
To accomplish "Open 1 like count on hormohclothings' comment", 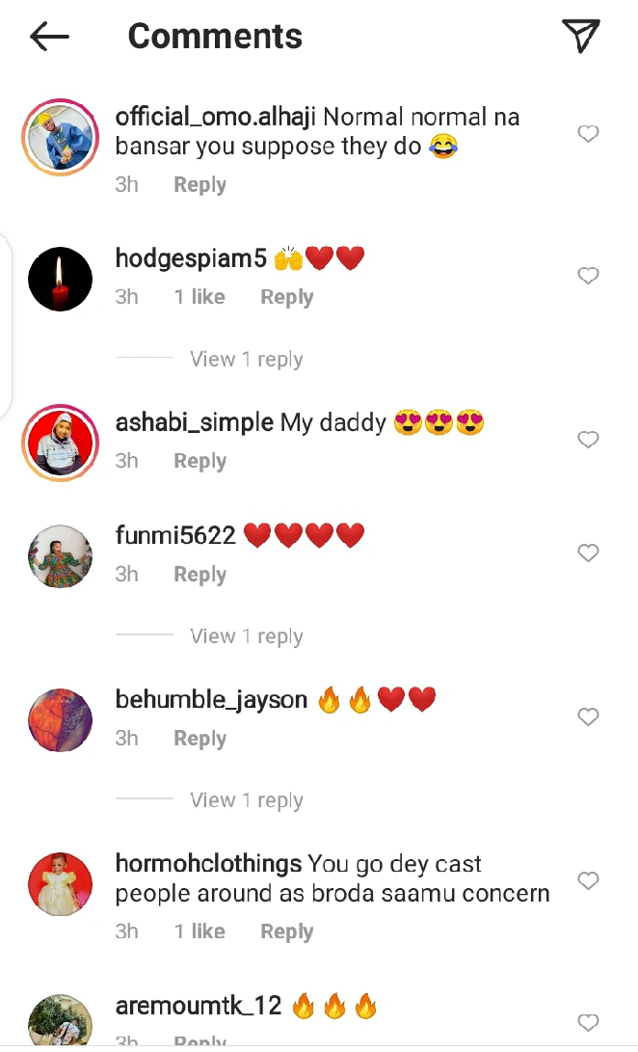I will click(199, 931).
